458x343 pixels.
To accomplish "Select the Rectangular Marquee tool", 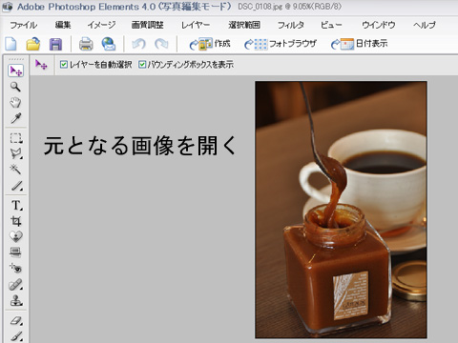I will 16,138.
